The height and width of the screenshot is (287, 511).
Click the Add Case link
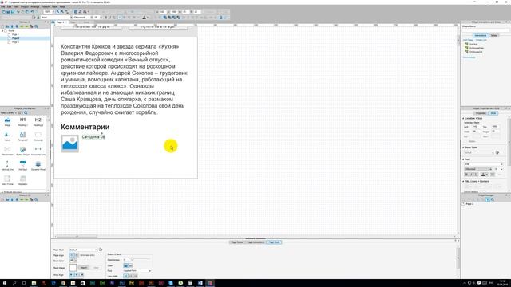point(468,40)
